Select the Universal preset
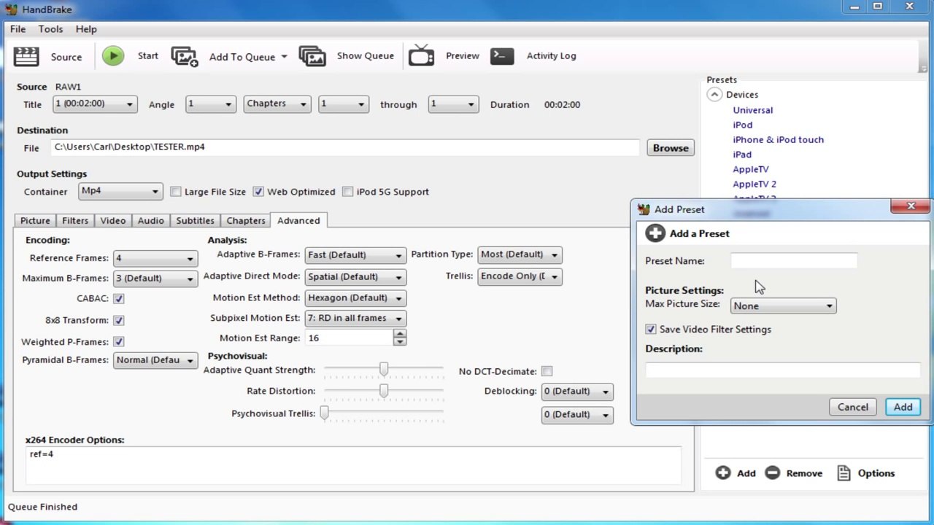The width and height of the screenshot is (934, 525). click(x=752, y=110)
